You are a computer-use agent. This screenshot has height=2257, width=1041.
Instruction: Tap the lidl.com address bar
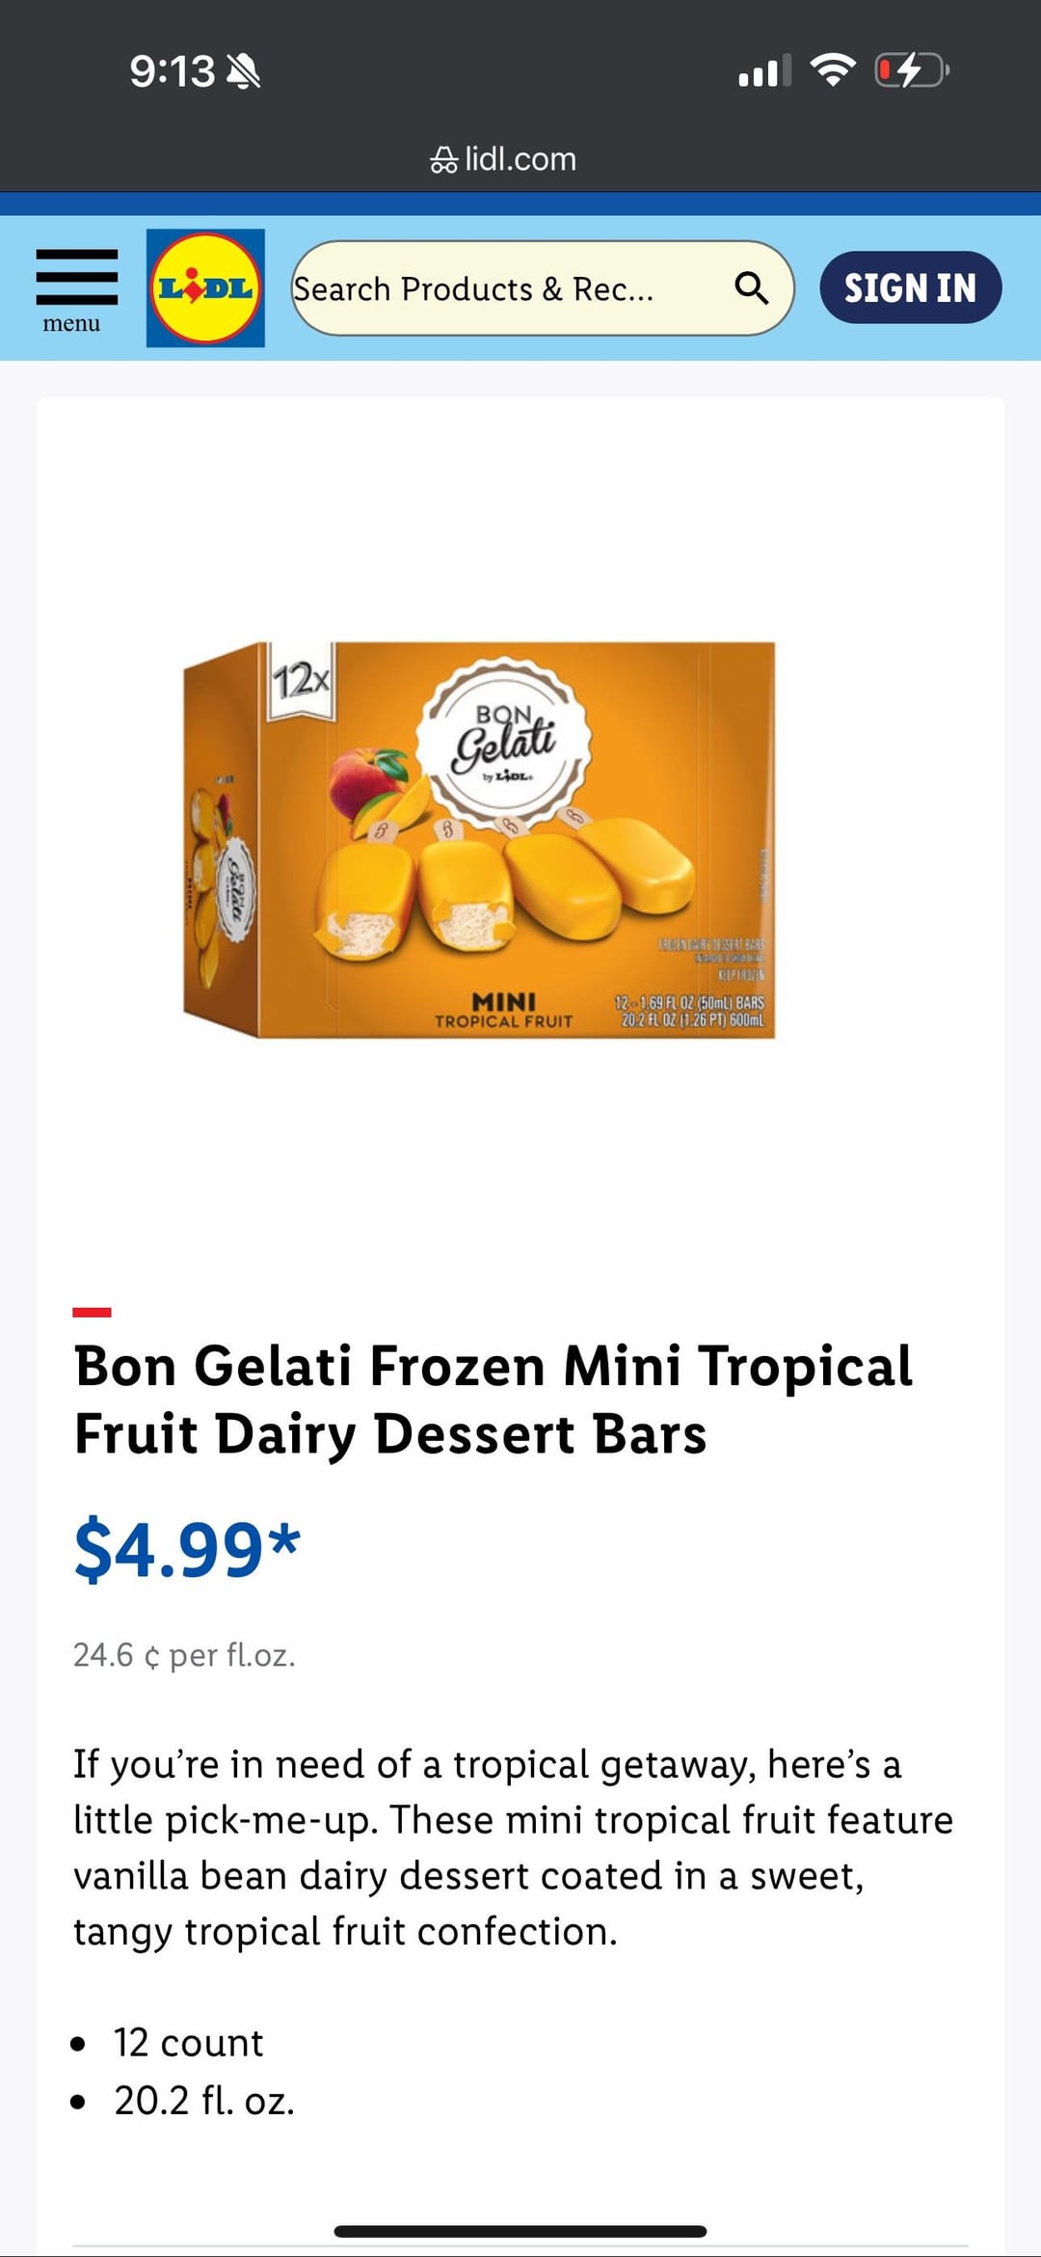point(503,158)
